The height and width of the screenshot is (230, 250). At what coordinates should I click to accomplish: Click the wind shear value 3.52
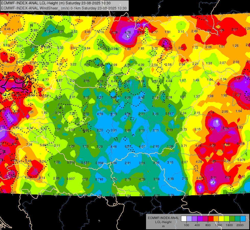click(74, 32)
